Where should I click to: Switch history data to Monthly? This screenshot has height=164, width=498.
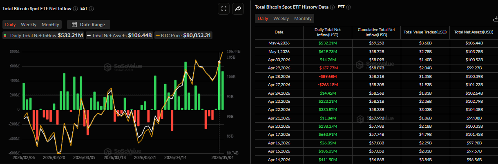pyautogui.click(x=303, y=18)
